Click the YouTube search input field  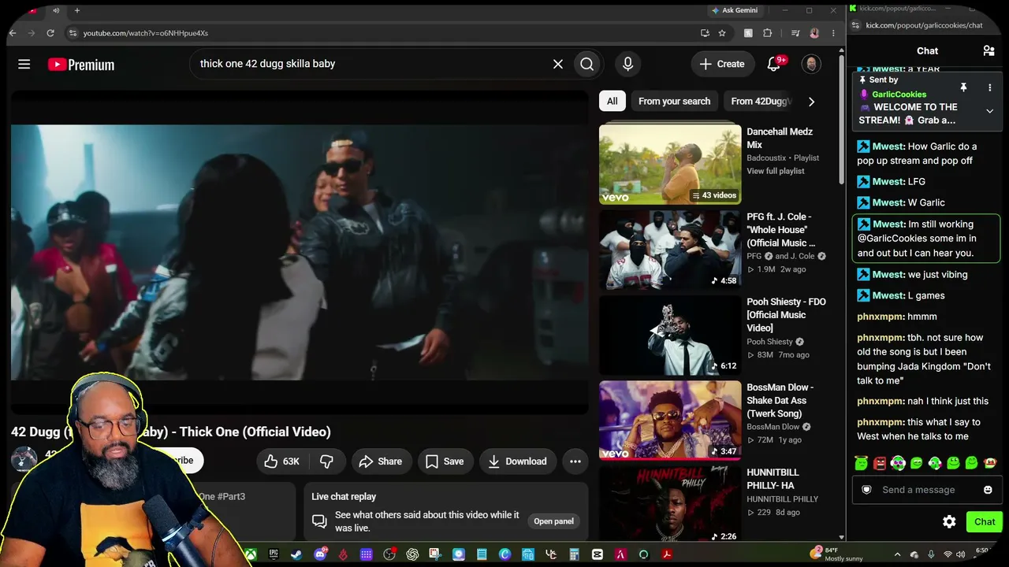[x=370, y=64]
